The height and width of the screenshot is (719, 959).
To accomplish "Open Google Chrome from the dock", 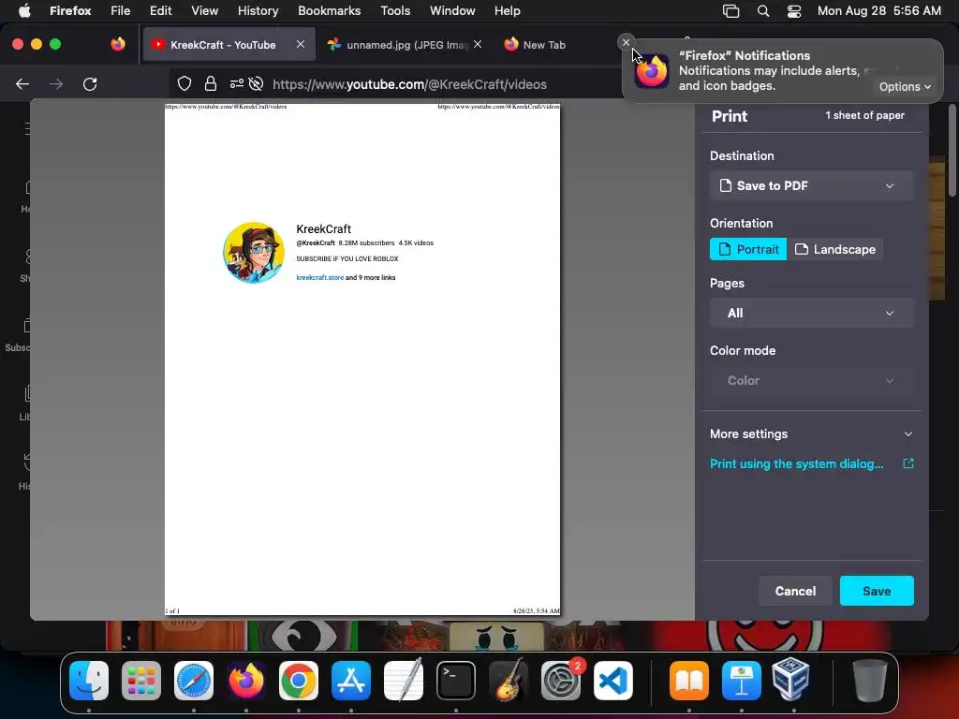I will coord(299,681).
